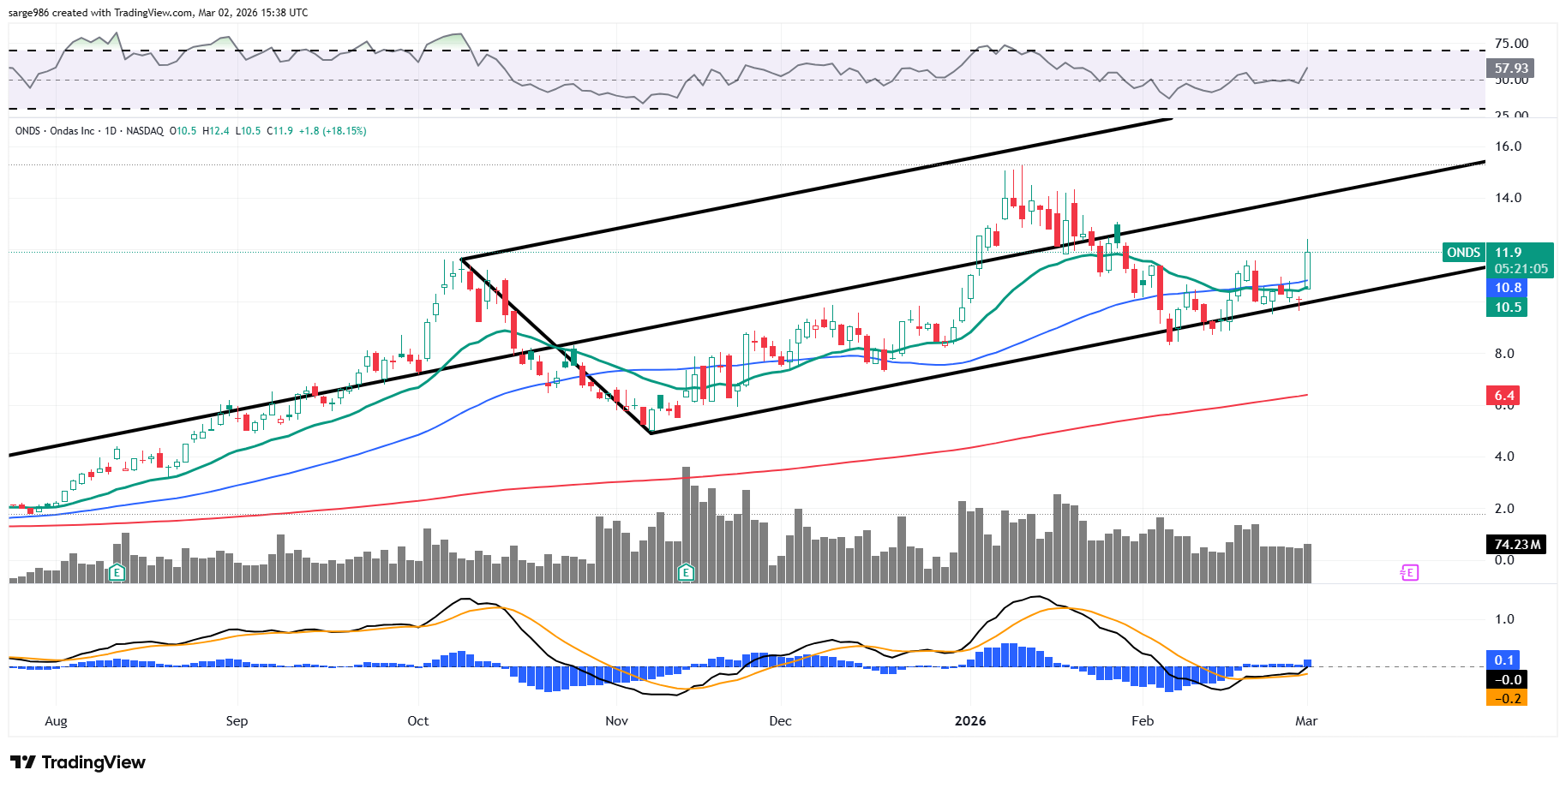The height and width of the screenshot is (788, 1566).
Task: Click the Oct label on the time axis
Action: pyautogui.click(x=418, y=721)
